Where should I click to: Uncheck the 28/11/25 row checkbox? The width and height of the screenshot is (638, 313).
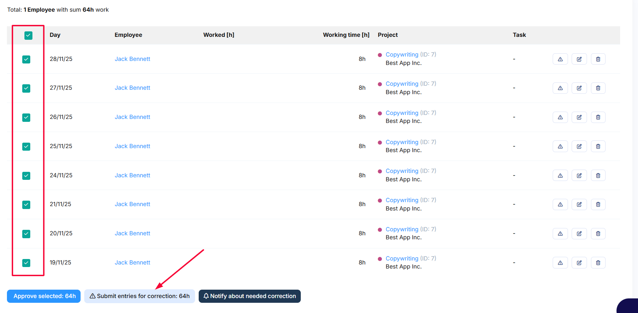pyautogui.click(x=26, y=59)
